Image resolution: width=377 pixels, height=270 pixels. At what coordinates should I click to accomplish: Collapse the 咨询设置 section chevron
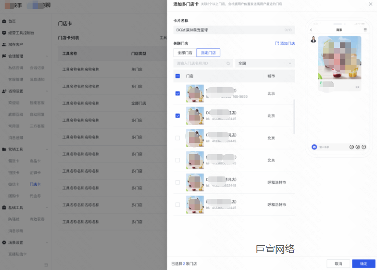coord(47,91)
